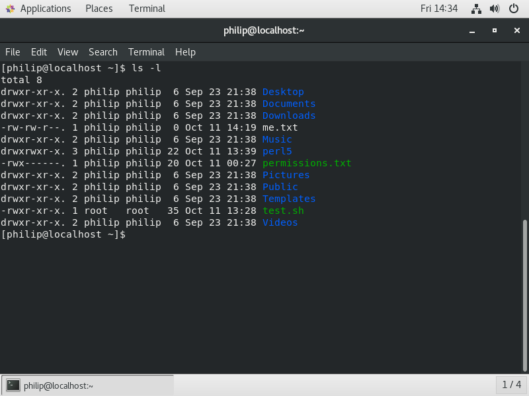
Task: Click the -rw-rw-r--. permission string
Action: point(33,127)
